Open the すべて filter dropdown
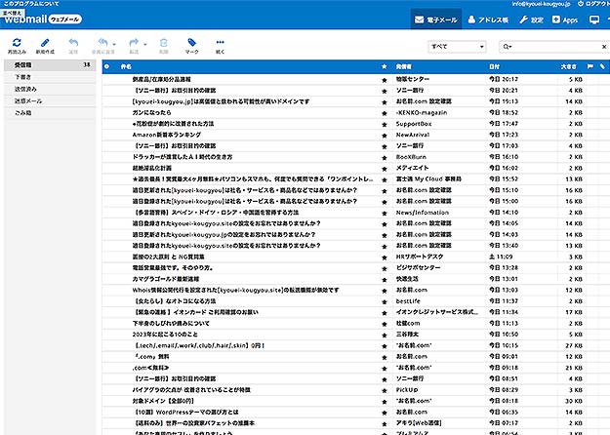 tap(457, 46)
